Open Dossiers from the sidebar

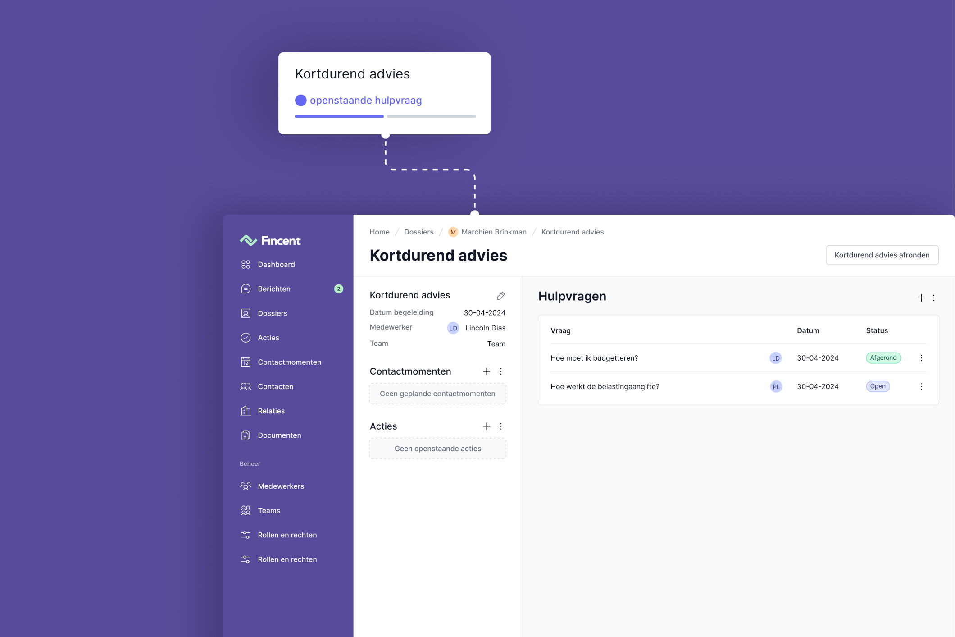coord(272,313)
